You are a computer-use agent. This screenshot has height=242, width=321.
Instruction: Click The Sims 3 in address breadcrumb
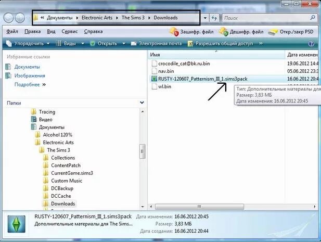pos(133,18)
